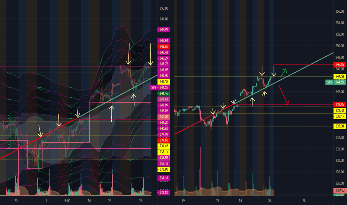Image resolution: width=347 pixels, height=205 pixels.
Task: Click the red 339.65 label on right chart
Action: (340, 105)
